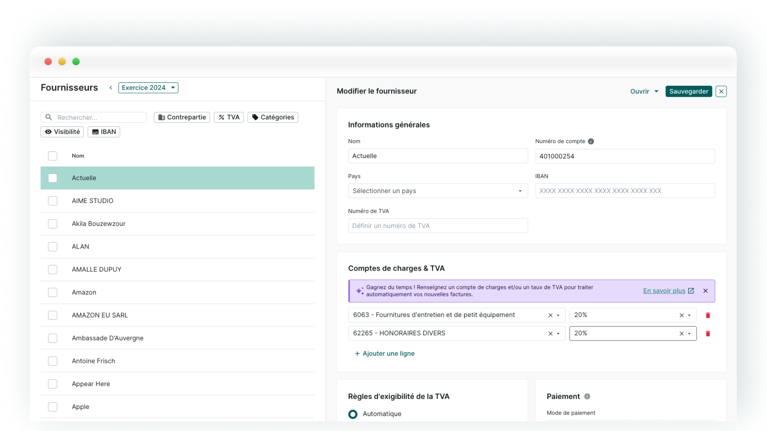Select the Antoine Frisch supplier row

177,361
